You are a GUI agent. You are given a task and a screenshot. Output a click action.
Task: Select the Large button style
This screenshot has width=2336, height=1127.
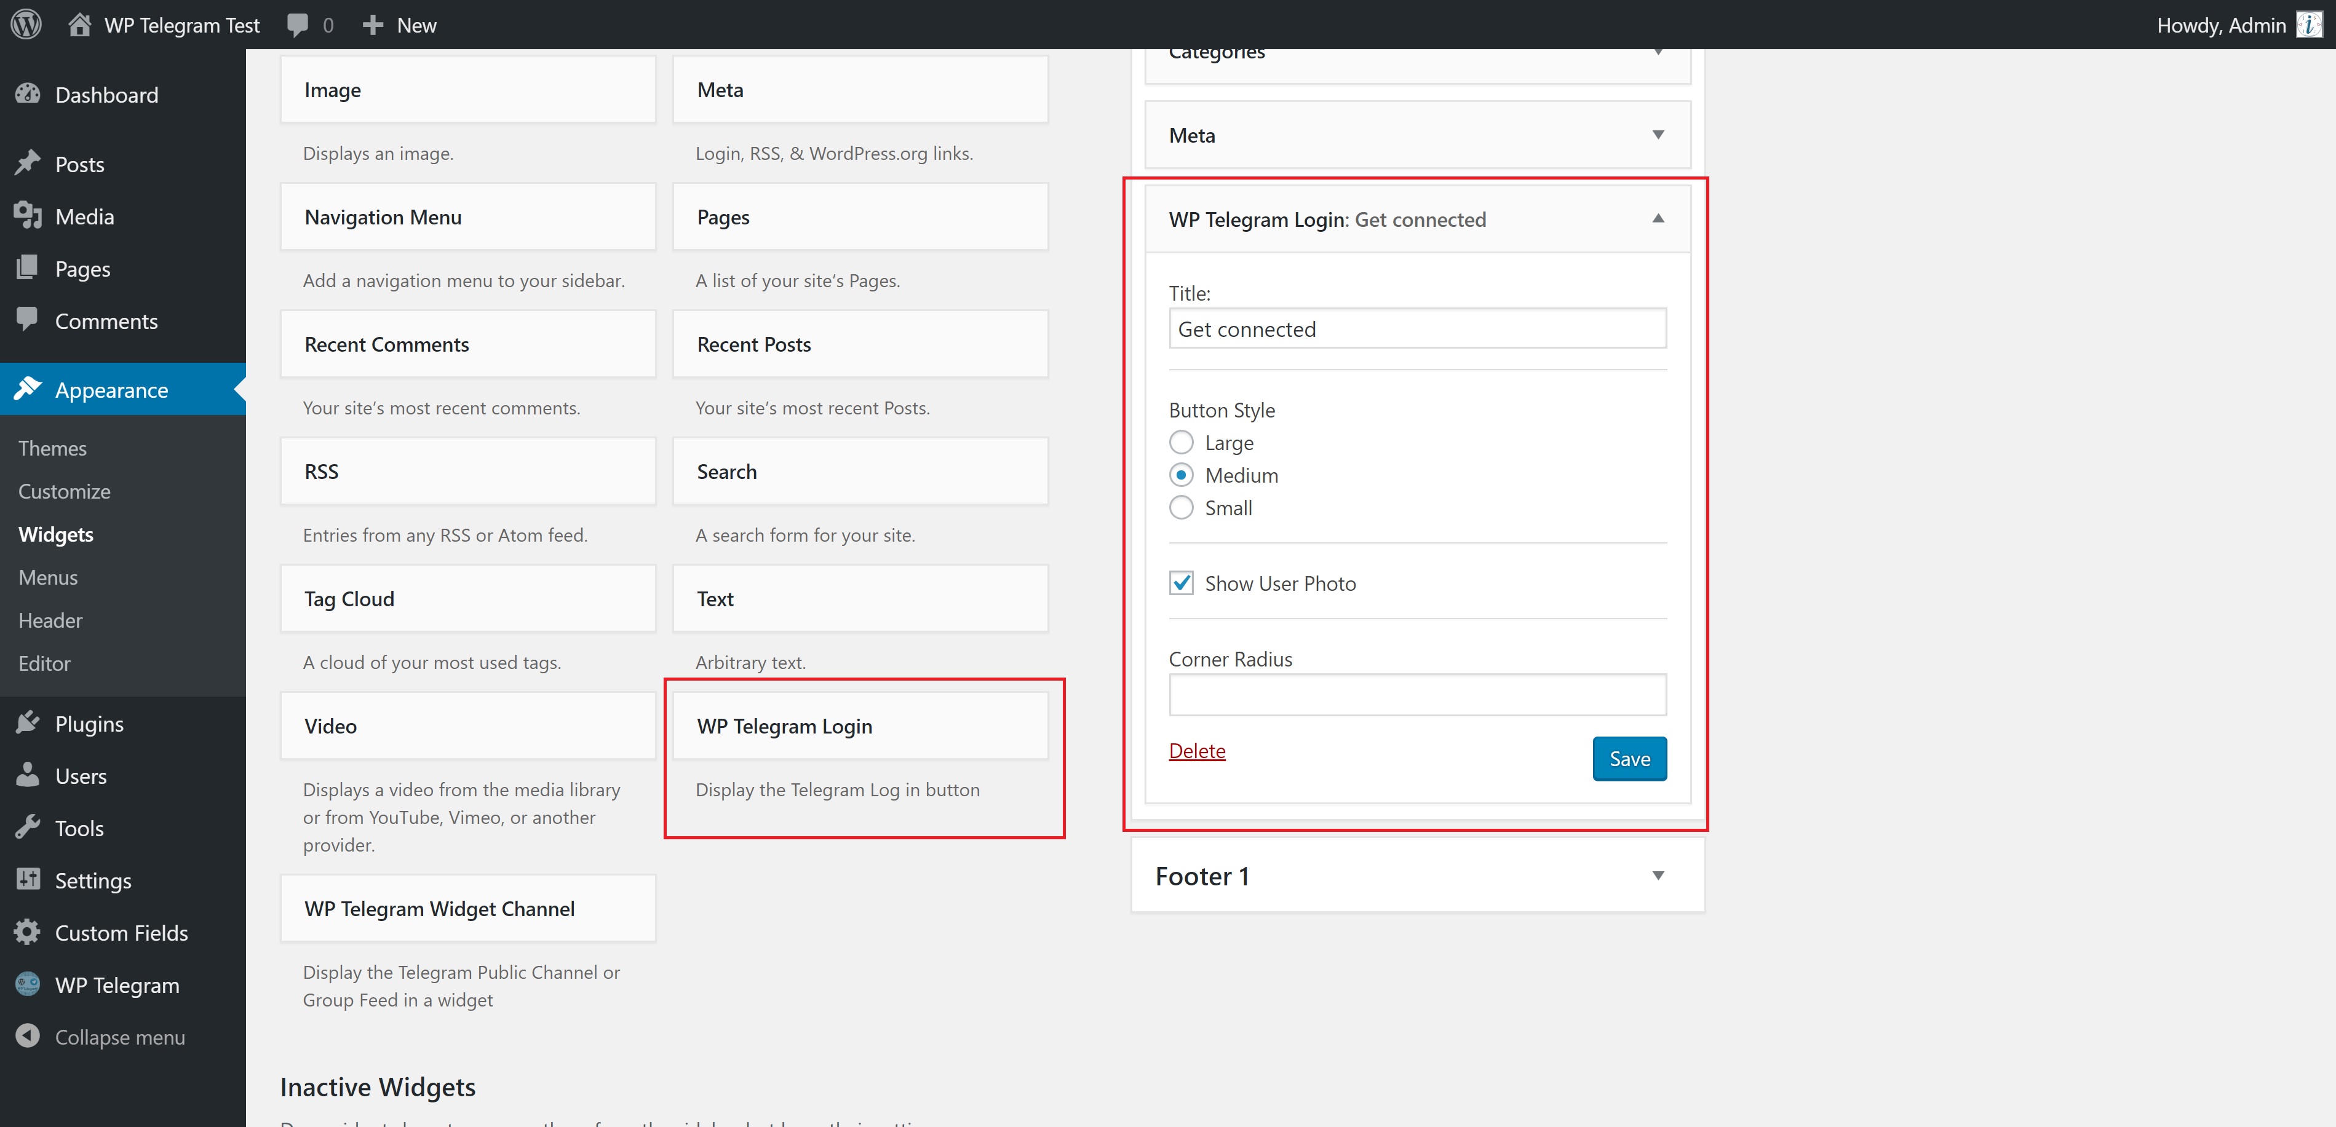click(x=1181, y=443)
